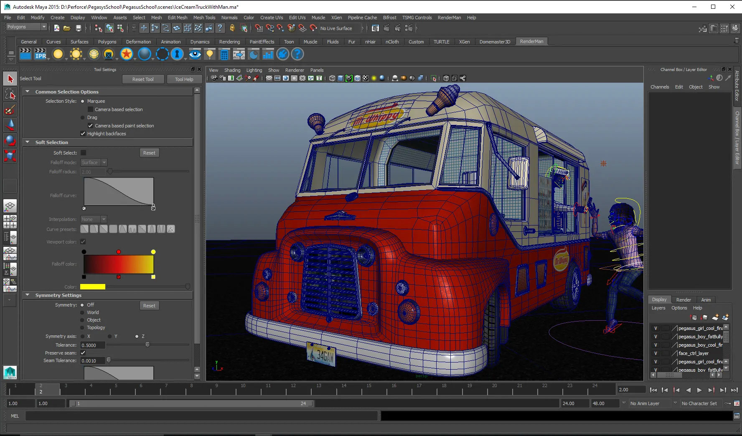Enable the Soft Select checkbox

84,153
